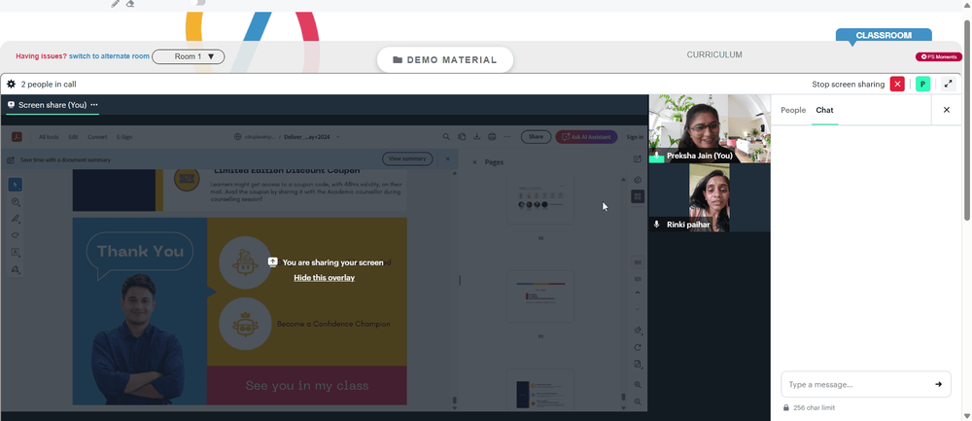
Task: Toggle microphone icon on Preksha Jain tile
Action: point(656,157)
